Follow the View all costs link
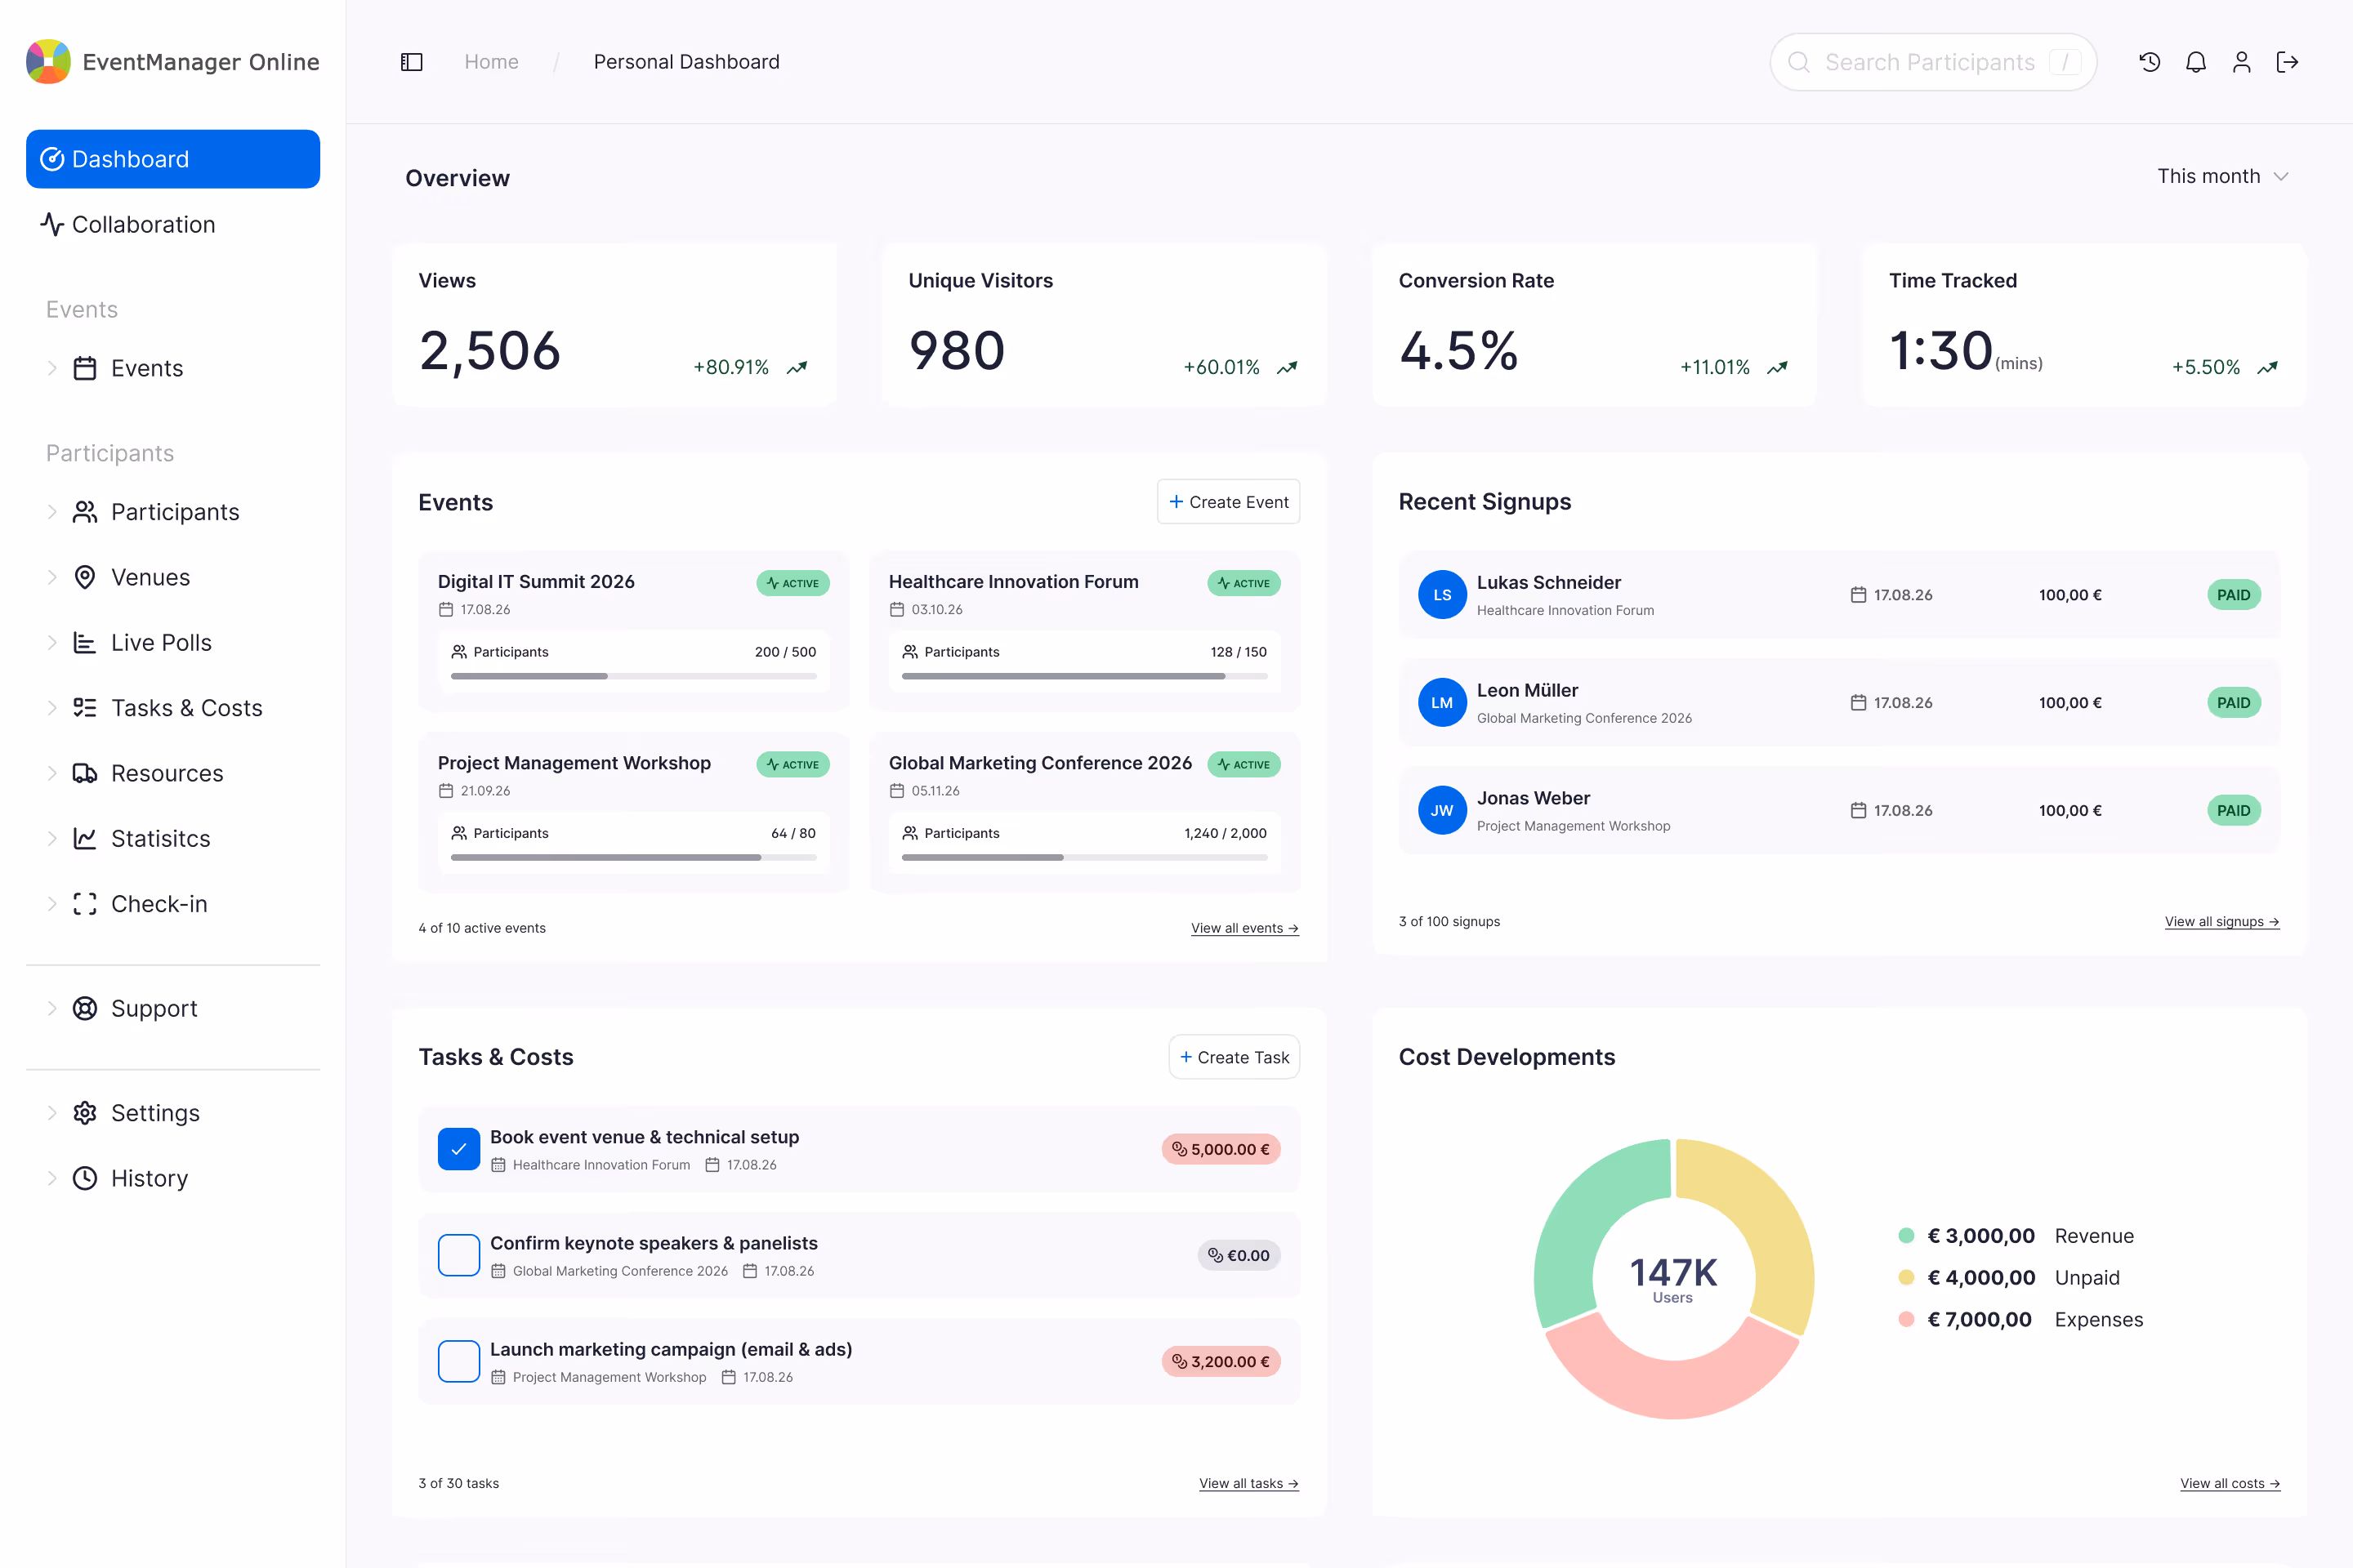Screen dimensions: 2353x1568 click(x=2230, y=1483)
